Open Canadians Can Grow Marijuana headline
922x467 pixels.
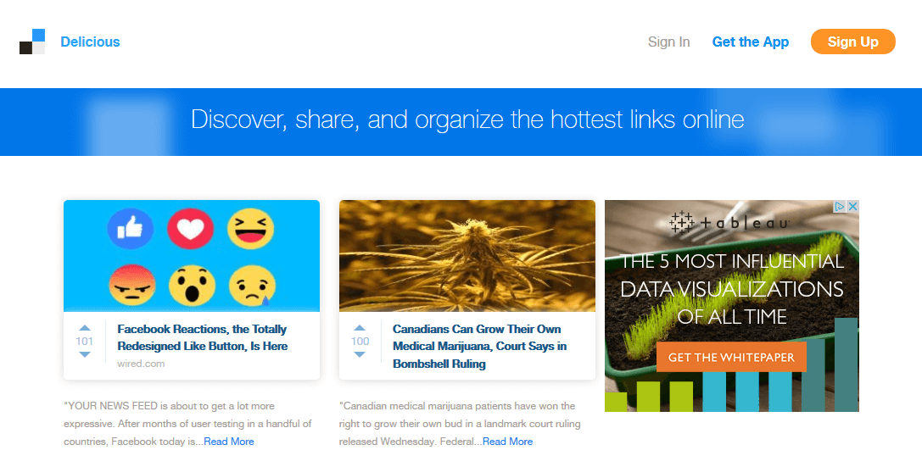pyautogui.click(x=479, y=346)
